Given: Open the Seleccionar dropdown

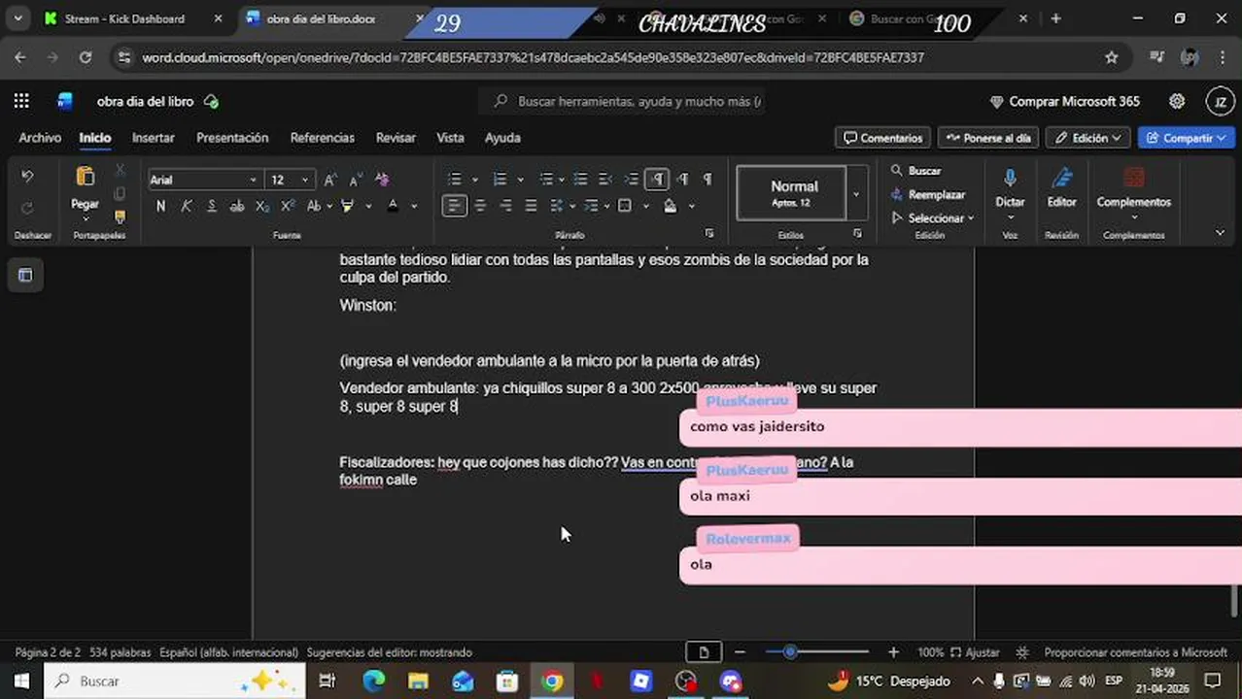Looking at the screenshot, I should click(x=933, y=217).
